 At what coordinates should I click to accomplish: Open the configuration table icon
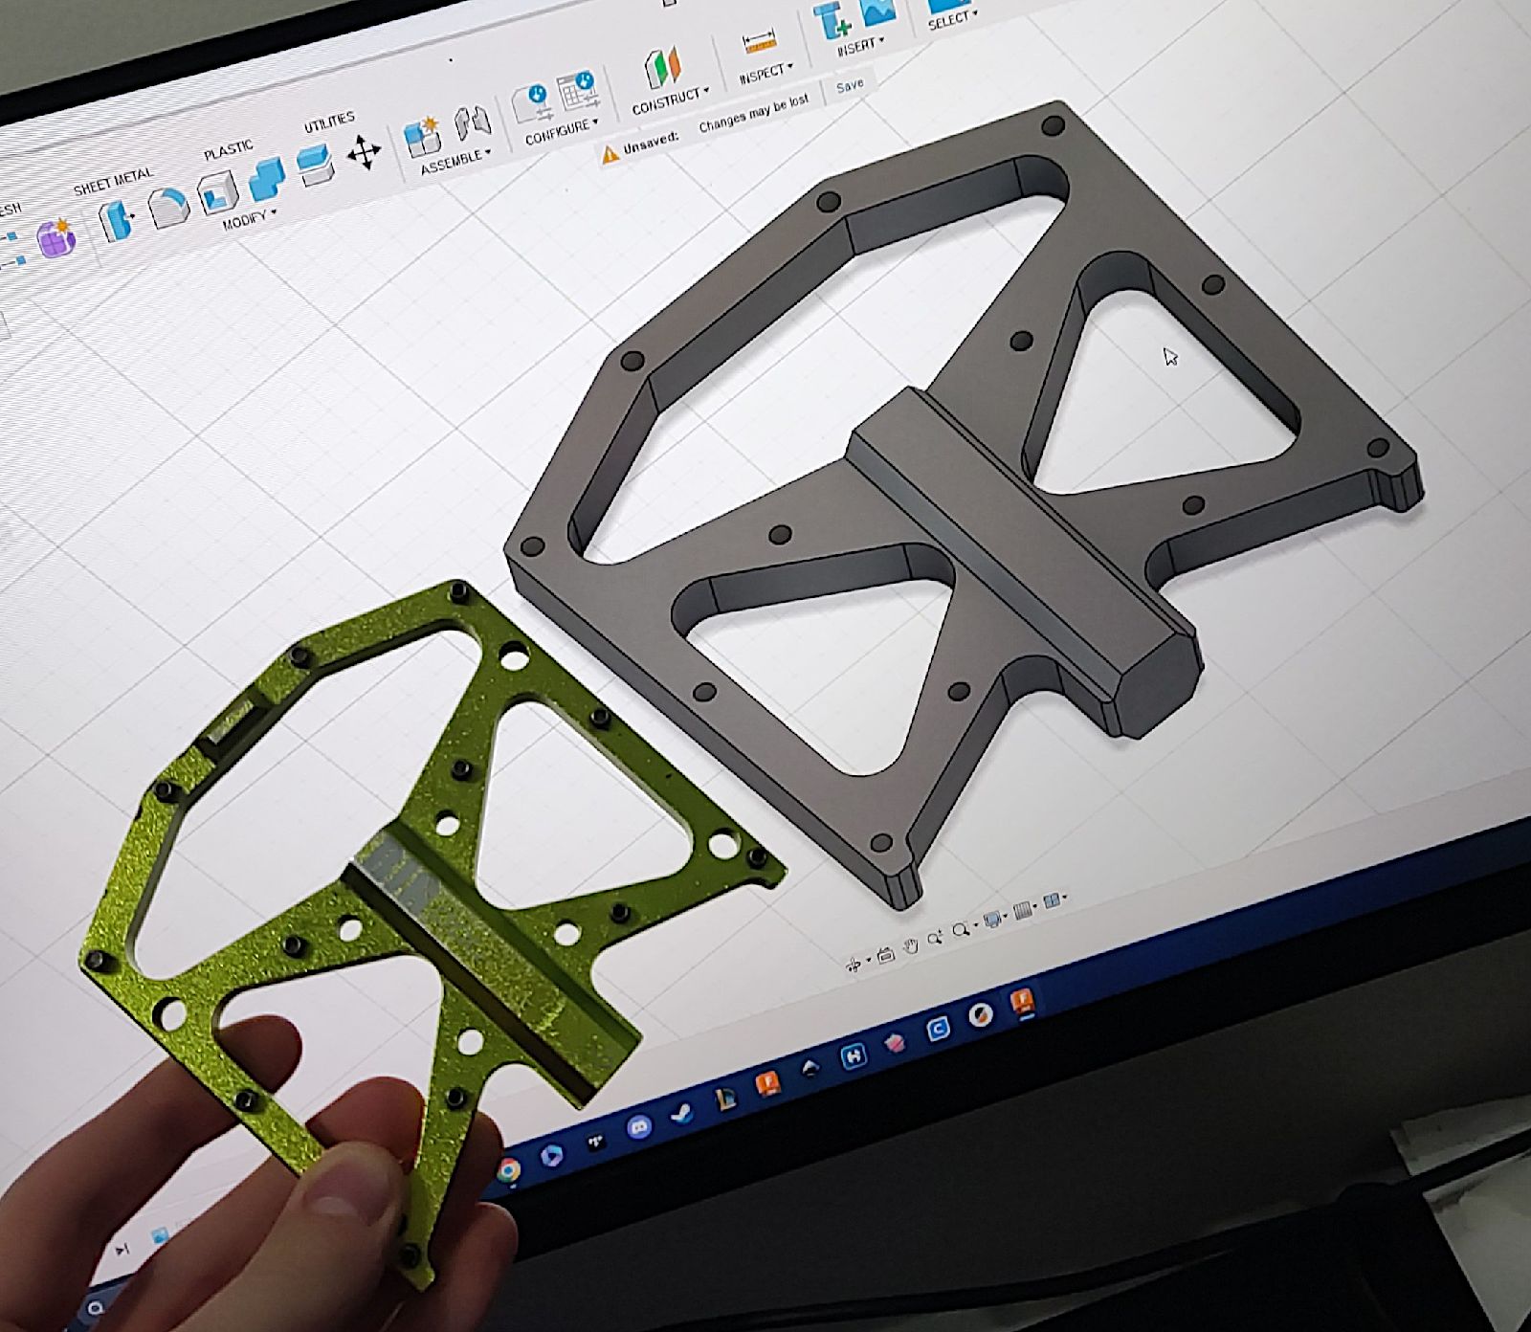577,91
